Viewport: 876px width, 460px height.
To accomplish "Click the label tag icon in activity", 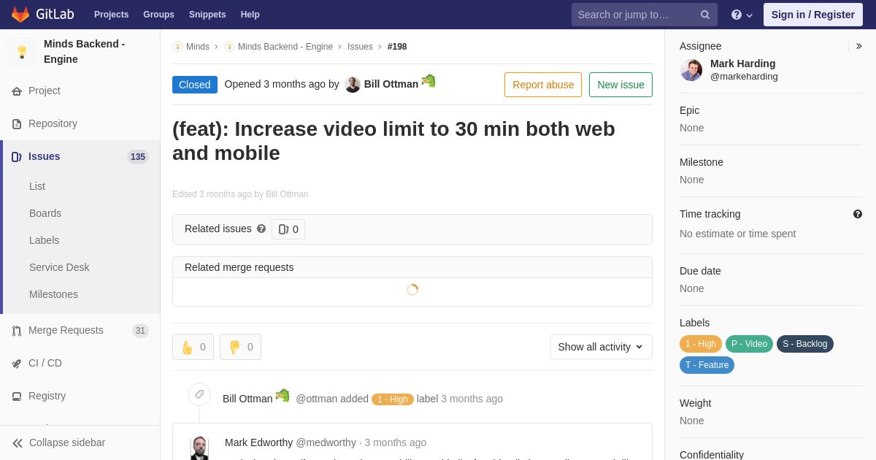I will tap(199, 394).
